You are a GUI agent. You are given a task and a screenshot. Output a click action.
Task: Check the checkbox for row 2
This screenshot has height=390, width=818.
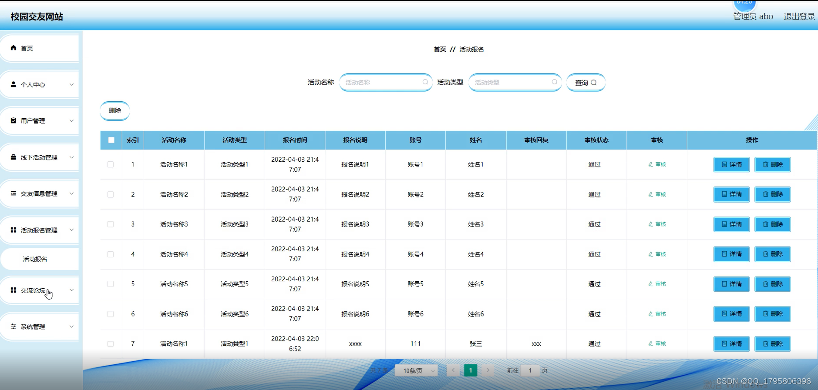tap(111, 194)
